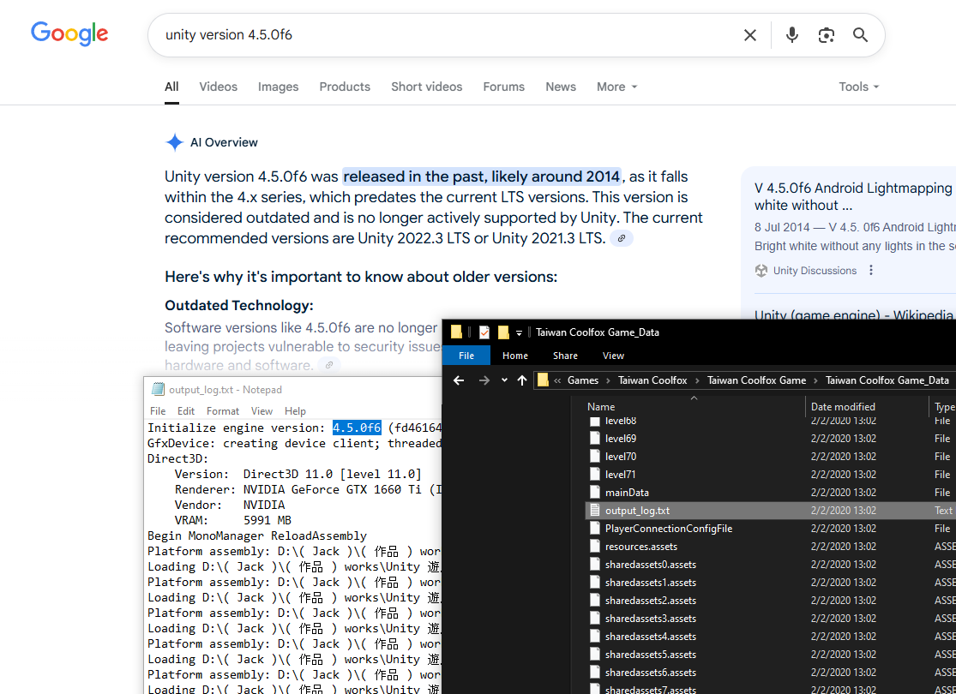956x694 pixels.
Task: Expand the chevron after Games in address bar
Action: point(609,380)
